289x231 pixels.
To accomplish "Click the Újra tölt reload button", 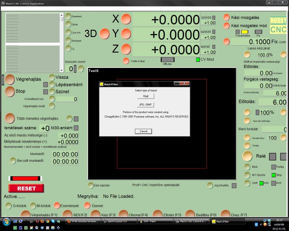I will coord(68,32).
